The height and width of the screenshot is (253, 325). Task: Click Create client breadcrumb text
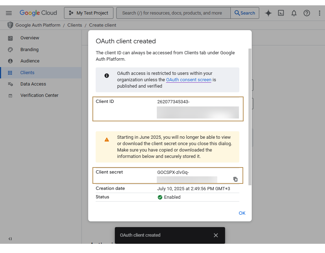(x=103, y=25)
